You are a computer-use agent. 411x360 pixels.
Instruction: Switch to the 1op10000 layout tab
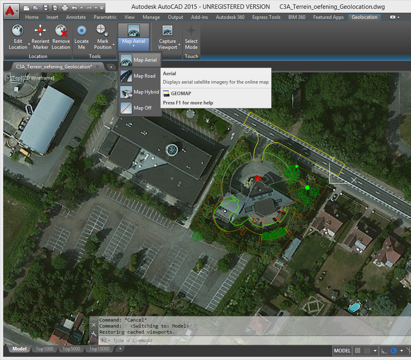99,349
